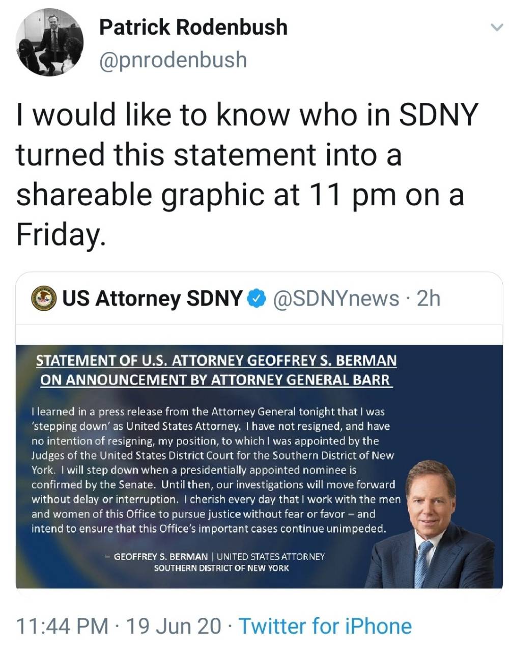The image size is (511, 652).
Task: Open the @pnrodenbush handle
Action: pos(173,60)
